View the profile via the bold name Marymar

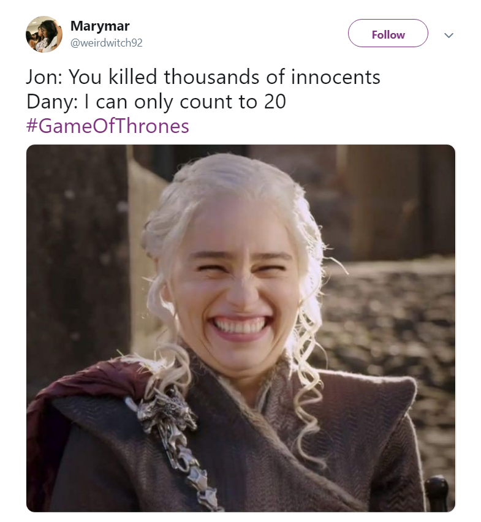coord(100,26)
